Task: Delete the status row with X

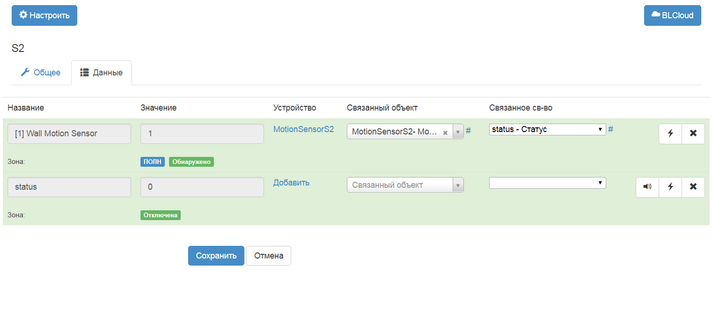Action: [x=693, y=187]
